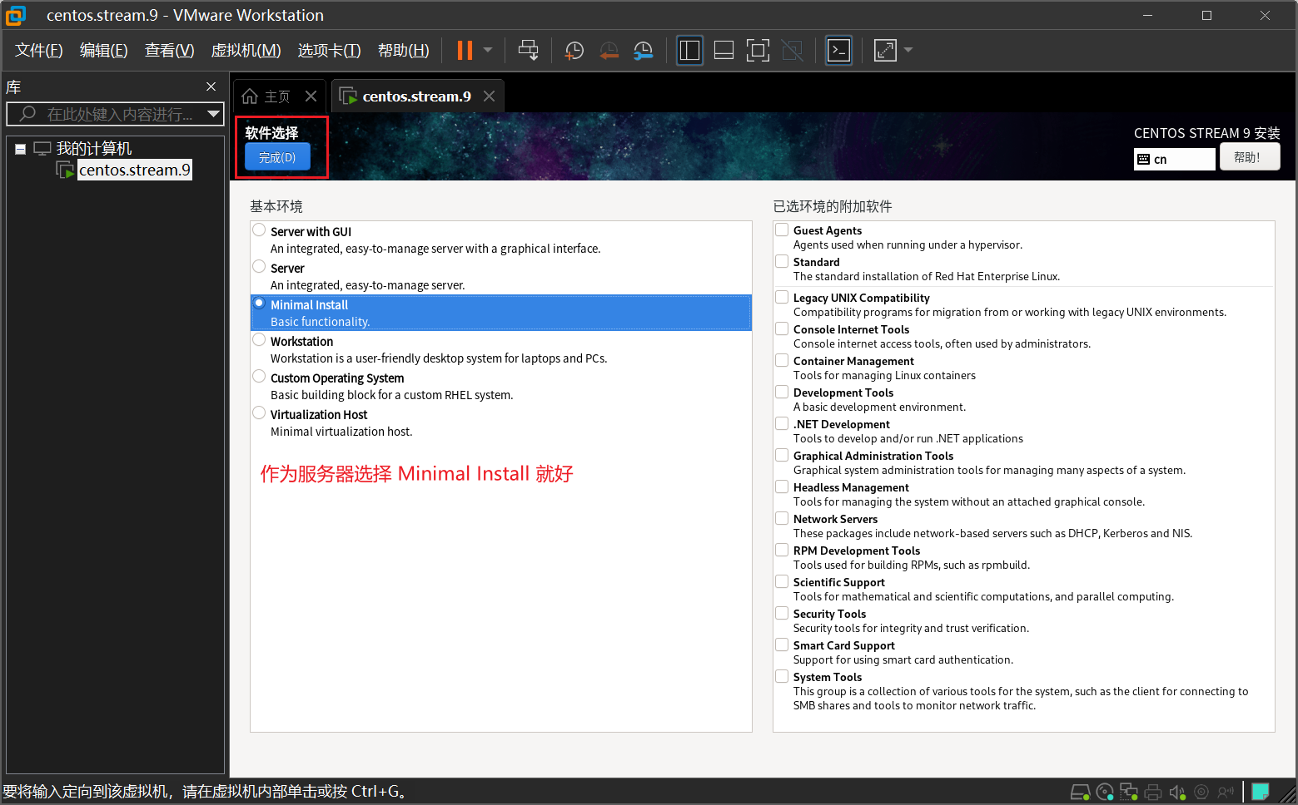The height and width of the screenshot is (805, 1298).
Task: Click the voice device status bar icon
Action: click(x=1226, y=792)
